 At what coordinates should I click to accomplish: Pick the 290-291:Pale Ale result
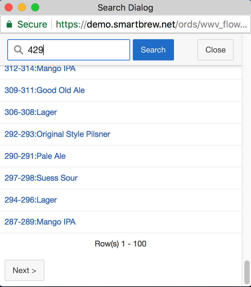[35, 156]
